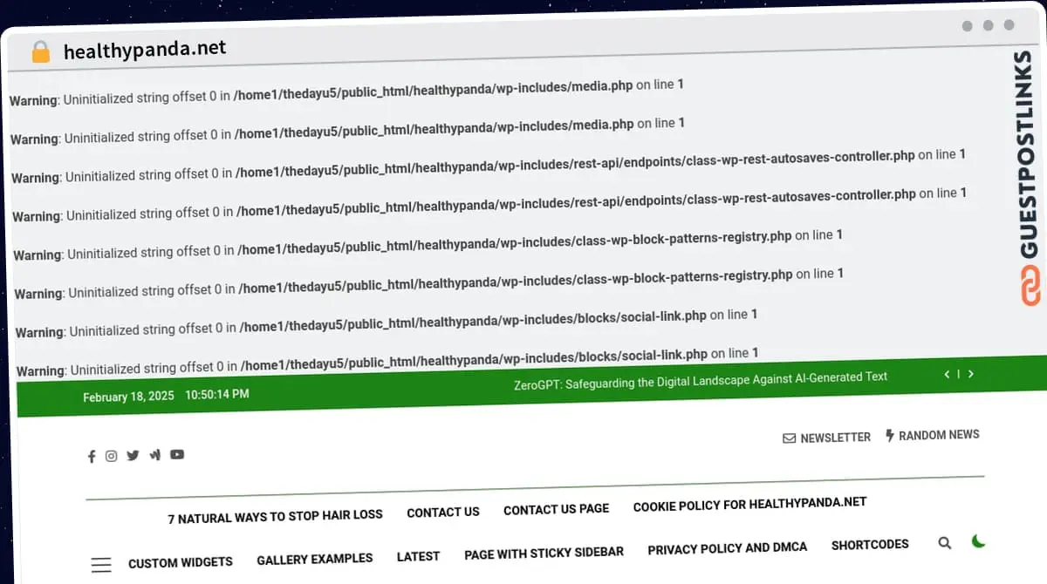Open ZeroGPT ticker headline

coord(701,380)
